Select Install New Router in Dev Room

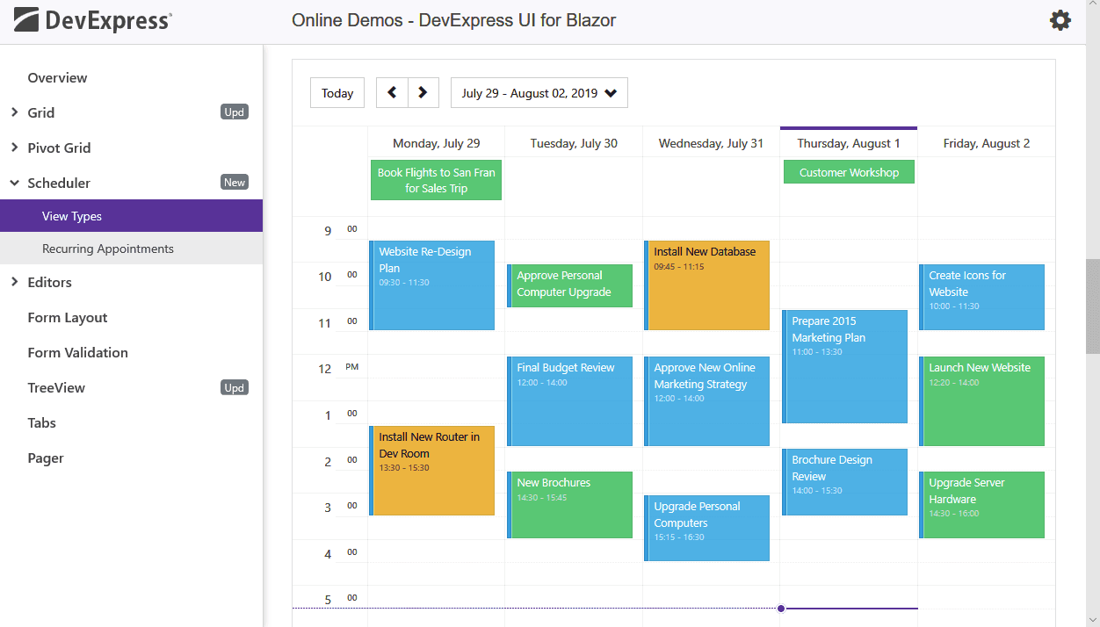pos(432,471)
